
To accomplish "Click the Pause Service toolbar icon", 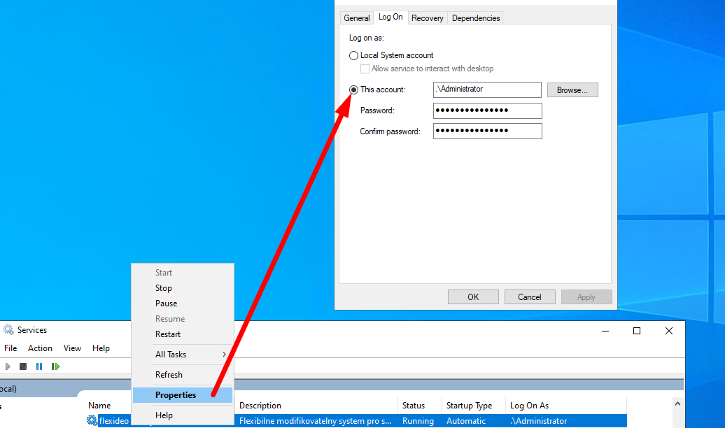I will (x=39, y=366).
